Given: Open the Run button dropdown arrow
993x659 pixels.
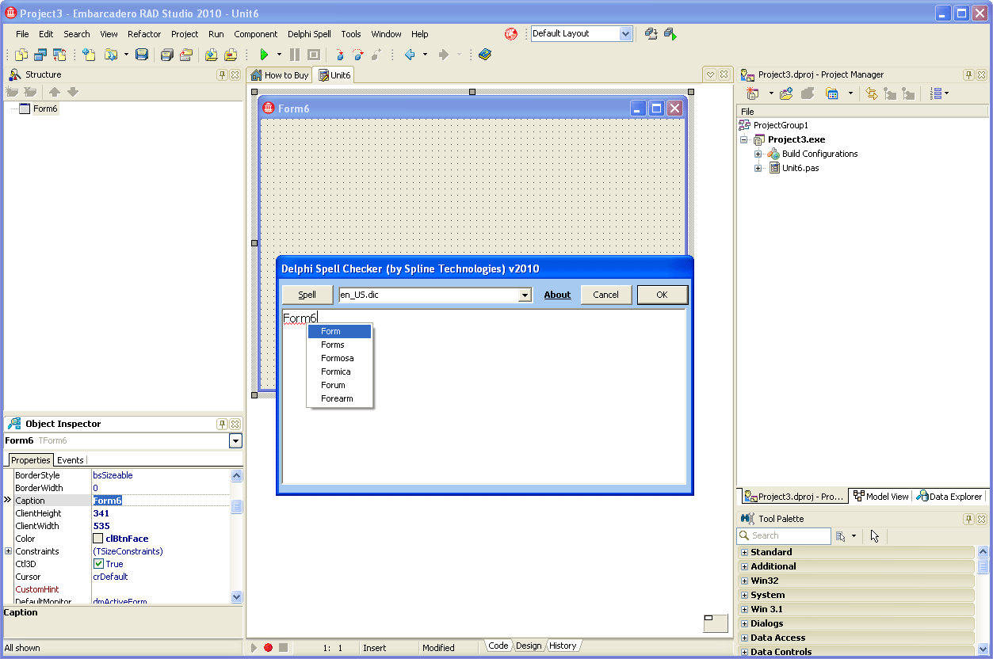Looking at the screenshot, I should [279, 55].
